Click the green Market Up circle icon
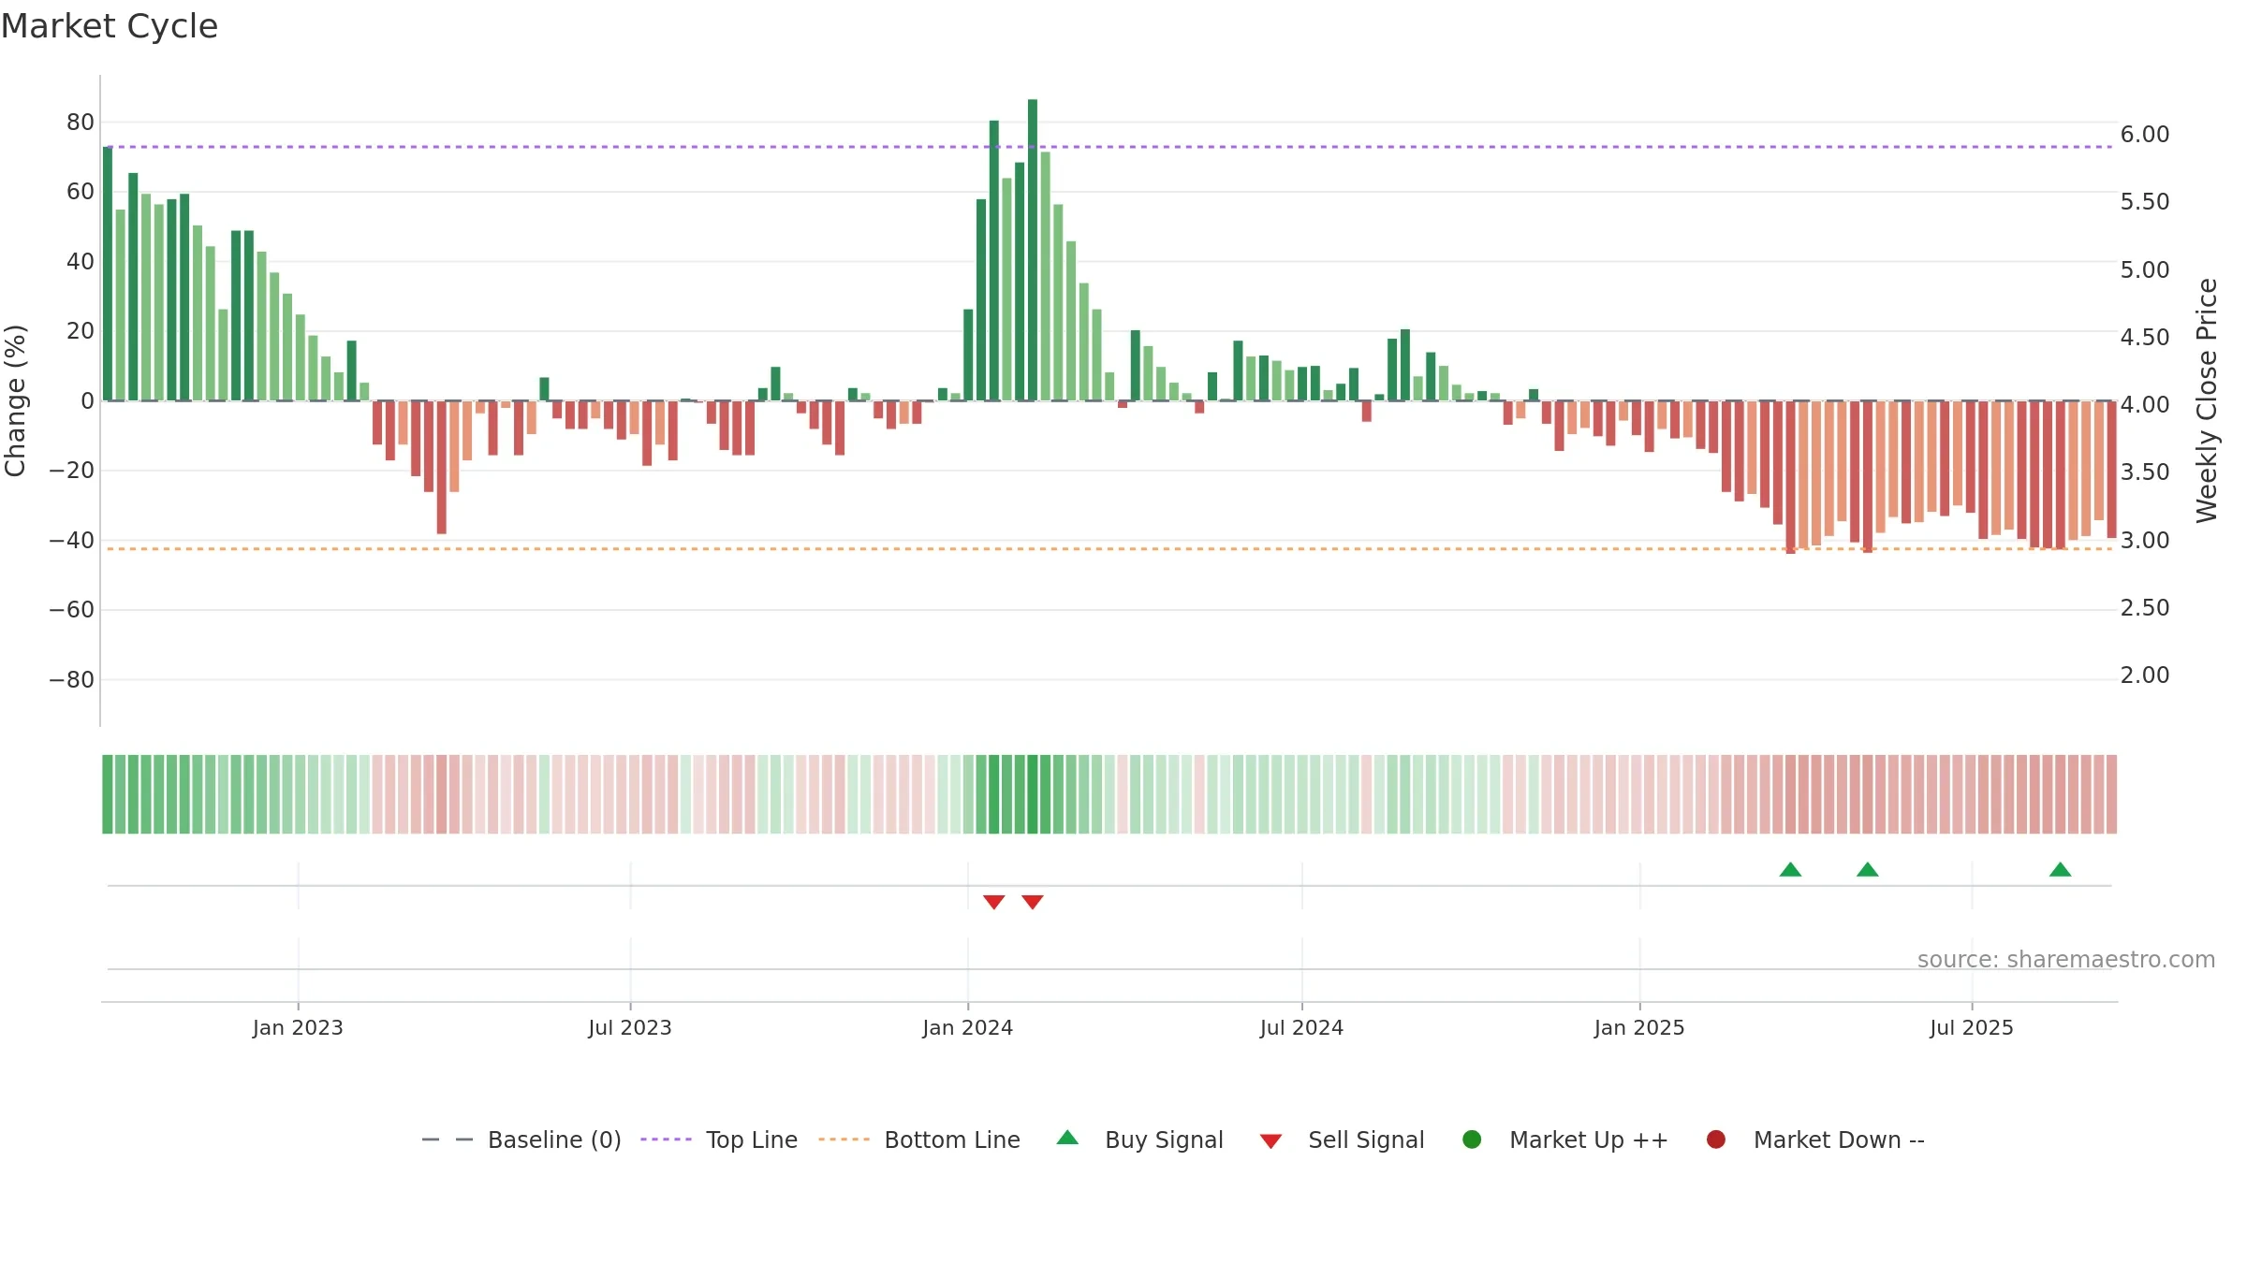2247x1263 pixels. tap(1472, 1140)
